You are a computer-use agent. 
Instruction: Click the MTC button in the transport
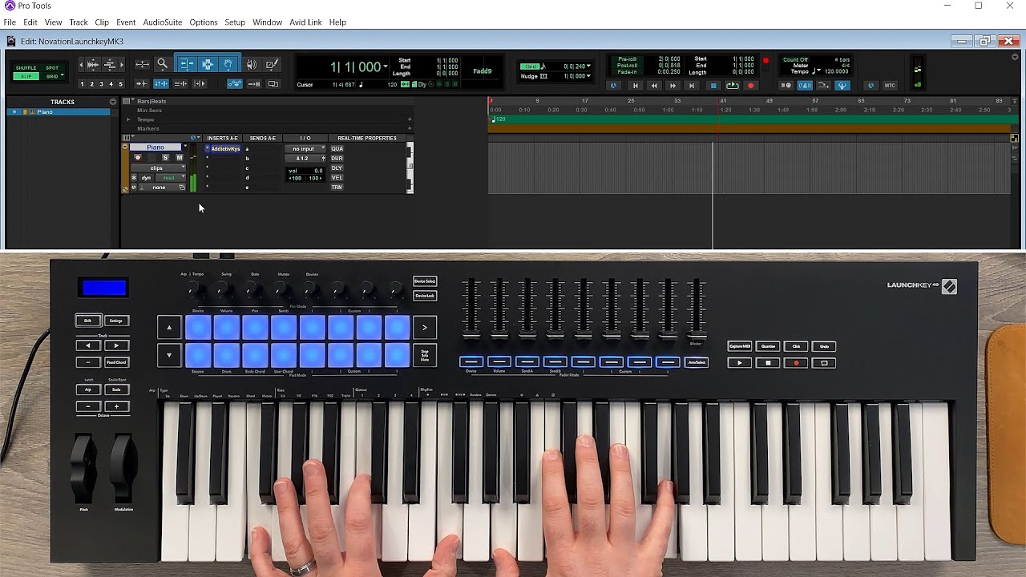click(x=890, y=85)
